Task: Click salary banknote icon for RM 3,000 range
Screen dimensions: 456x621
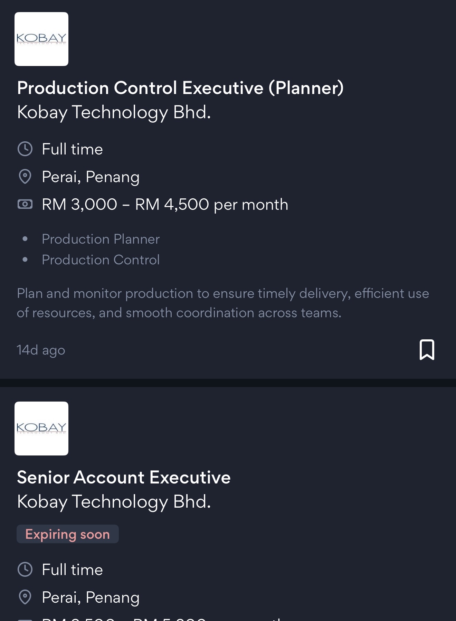Action: tap(25, 204)
